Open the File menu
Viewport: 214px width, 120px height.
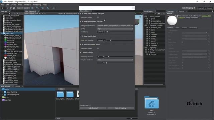[2, 5]
